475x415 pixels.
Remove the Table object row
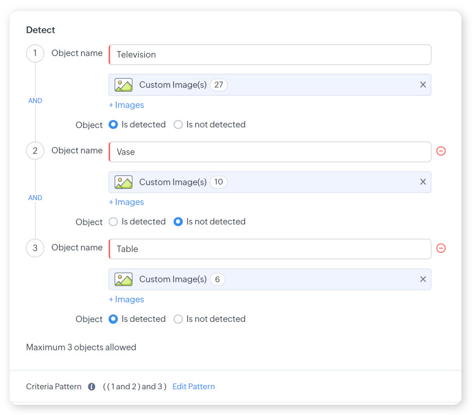(x=441, y=248)
